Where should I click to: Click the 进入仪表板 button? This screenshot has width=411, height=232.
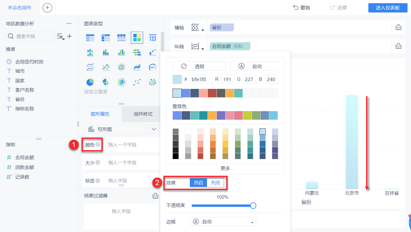(x=388, y=8)
